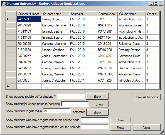Image resolution: width=165 pixels, height=135 pixels.
Task: Select the CMIS 320 course code cell
Action: tap(107, 44)
